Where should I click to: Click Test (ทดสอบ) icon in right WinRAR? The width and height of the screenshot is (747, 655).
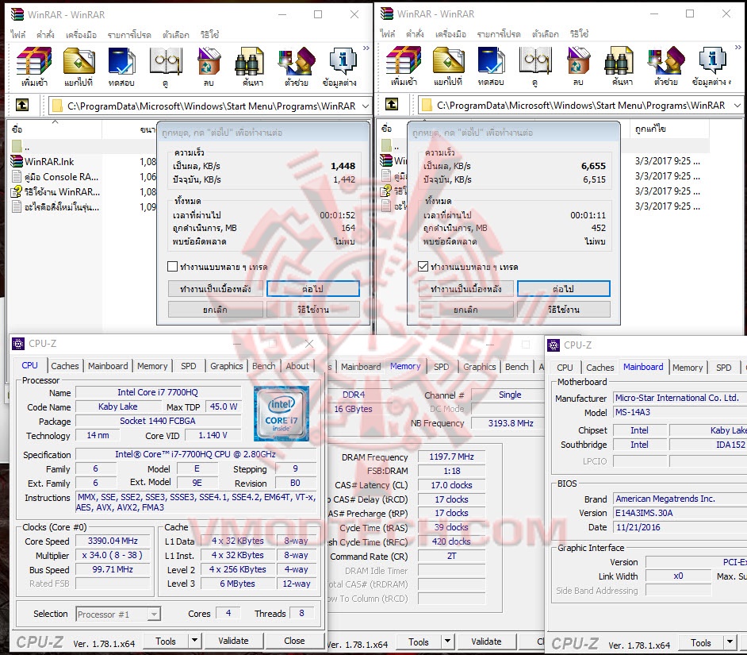coord(491,60)
